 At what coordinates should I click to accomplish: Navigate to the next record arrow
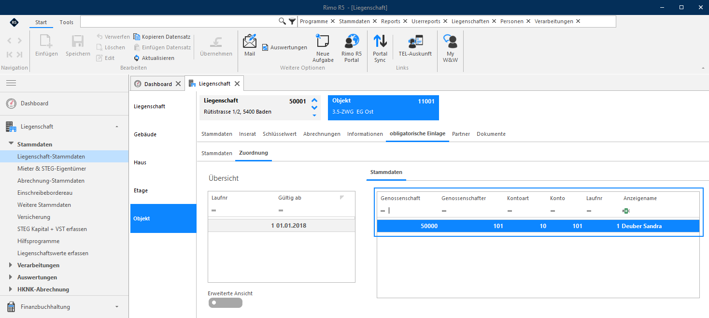(20, 41)
